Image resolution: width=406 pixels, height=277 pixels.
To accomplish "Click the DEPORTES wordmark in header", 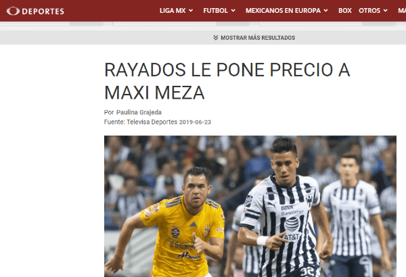I will pyautogui.click(x=43, y=11).
